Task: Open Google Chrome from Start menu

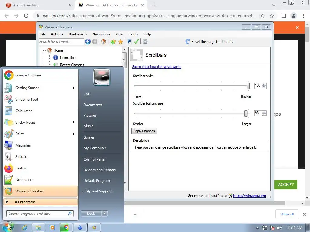Action: point(40,75)
